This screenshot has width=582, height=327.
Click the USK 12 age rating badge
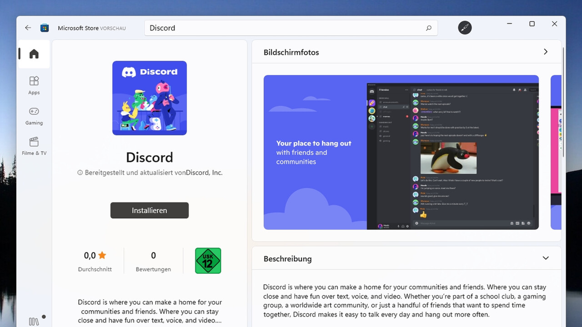pyautogui.click(x=208, y=261)
